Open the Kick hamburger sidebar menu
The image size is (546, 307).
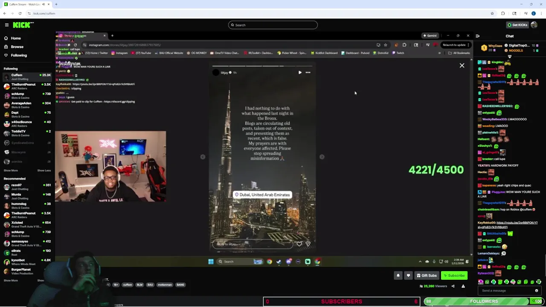7,25
